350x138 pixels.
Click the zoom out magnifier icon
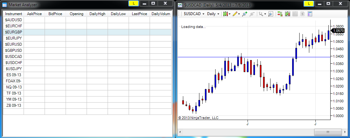[x=252, y=14]
